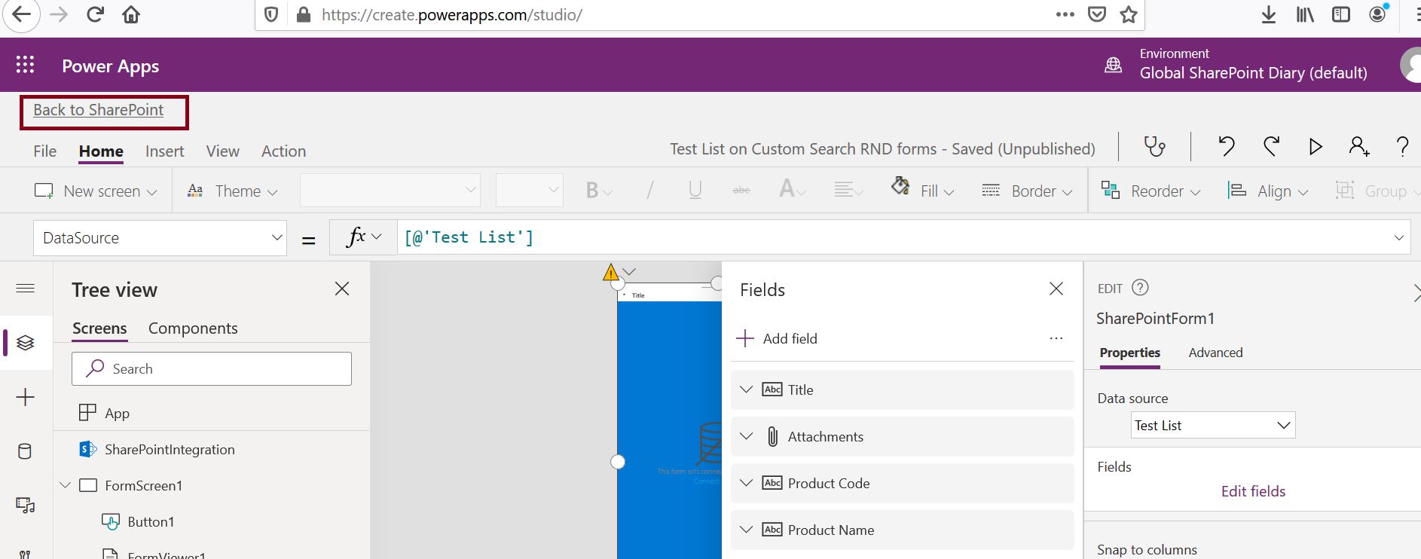
Task: Open the File menu
Action: pyautogui.click(x=45, y=151)
